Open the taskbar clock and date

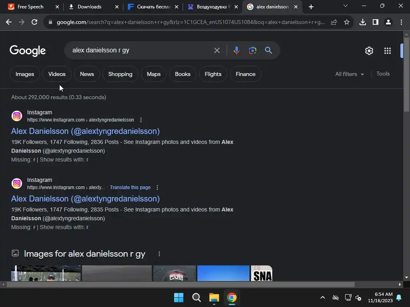[x=380, y=297]
